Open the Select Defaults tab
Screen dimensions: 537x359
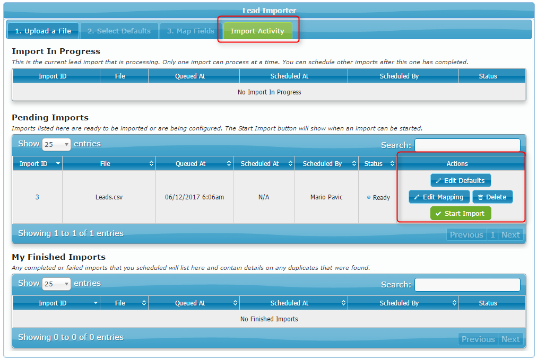(x=119, y=31)
